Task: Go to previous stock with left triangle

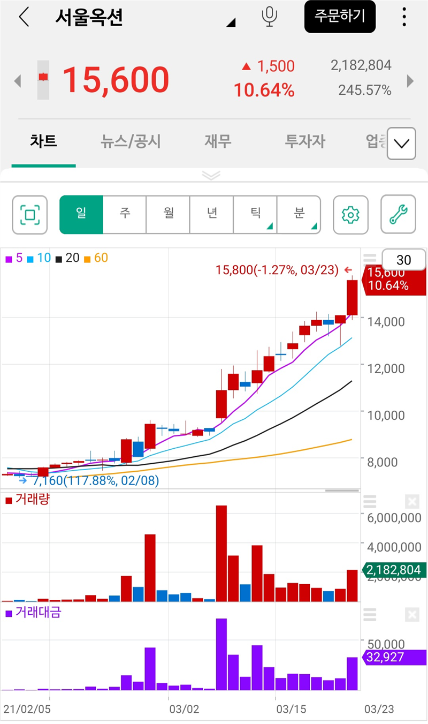Action: point(18,81)
